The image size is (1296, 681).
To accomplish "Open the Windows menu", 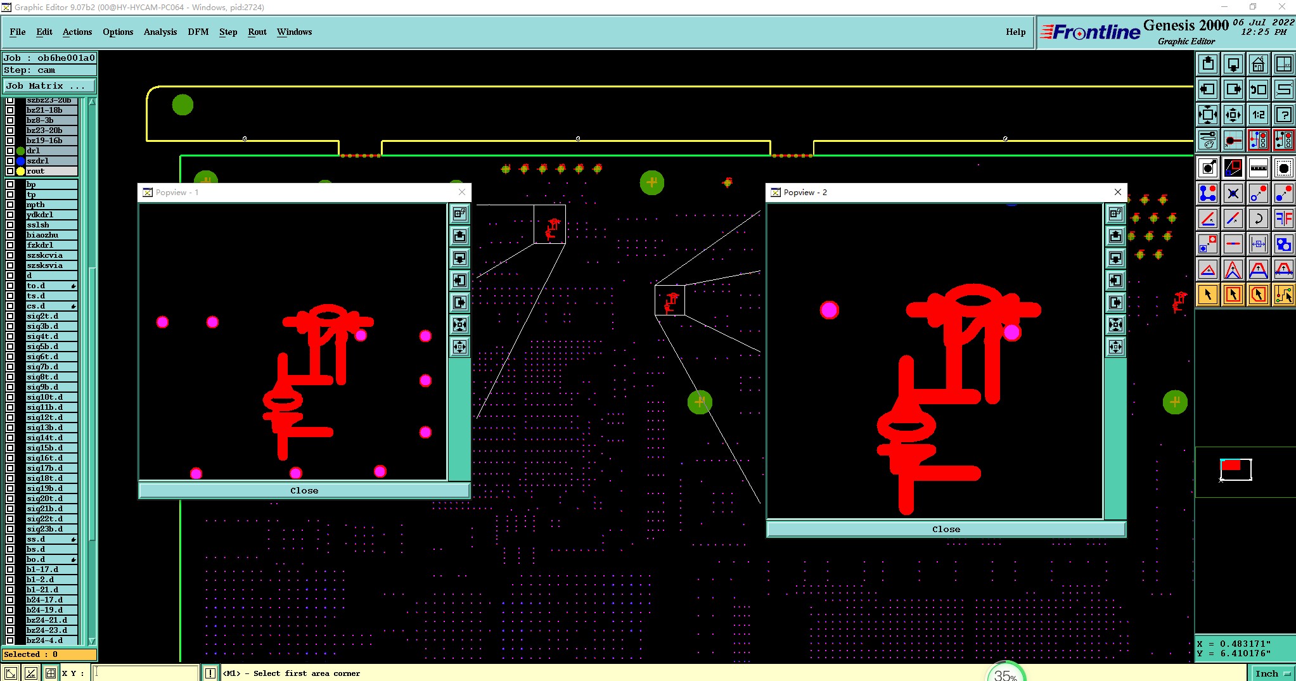I will [295, 32].
